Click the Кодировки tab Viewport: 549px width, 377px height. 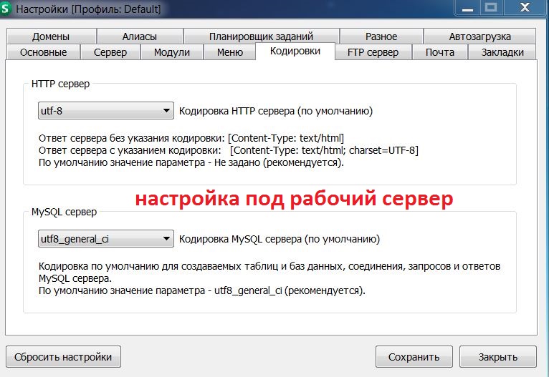pyautogui.click(x=295, y=52)
